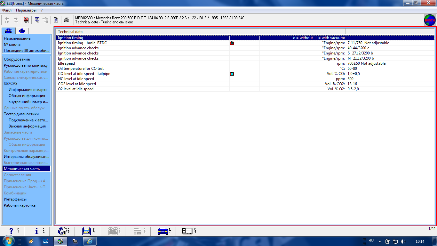Select Oil temperature for CO test row
The image size is (437, 246).
coord(245,69)
